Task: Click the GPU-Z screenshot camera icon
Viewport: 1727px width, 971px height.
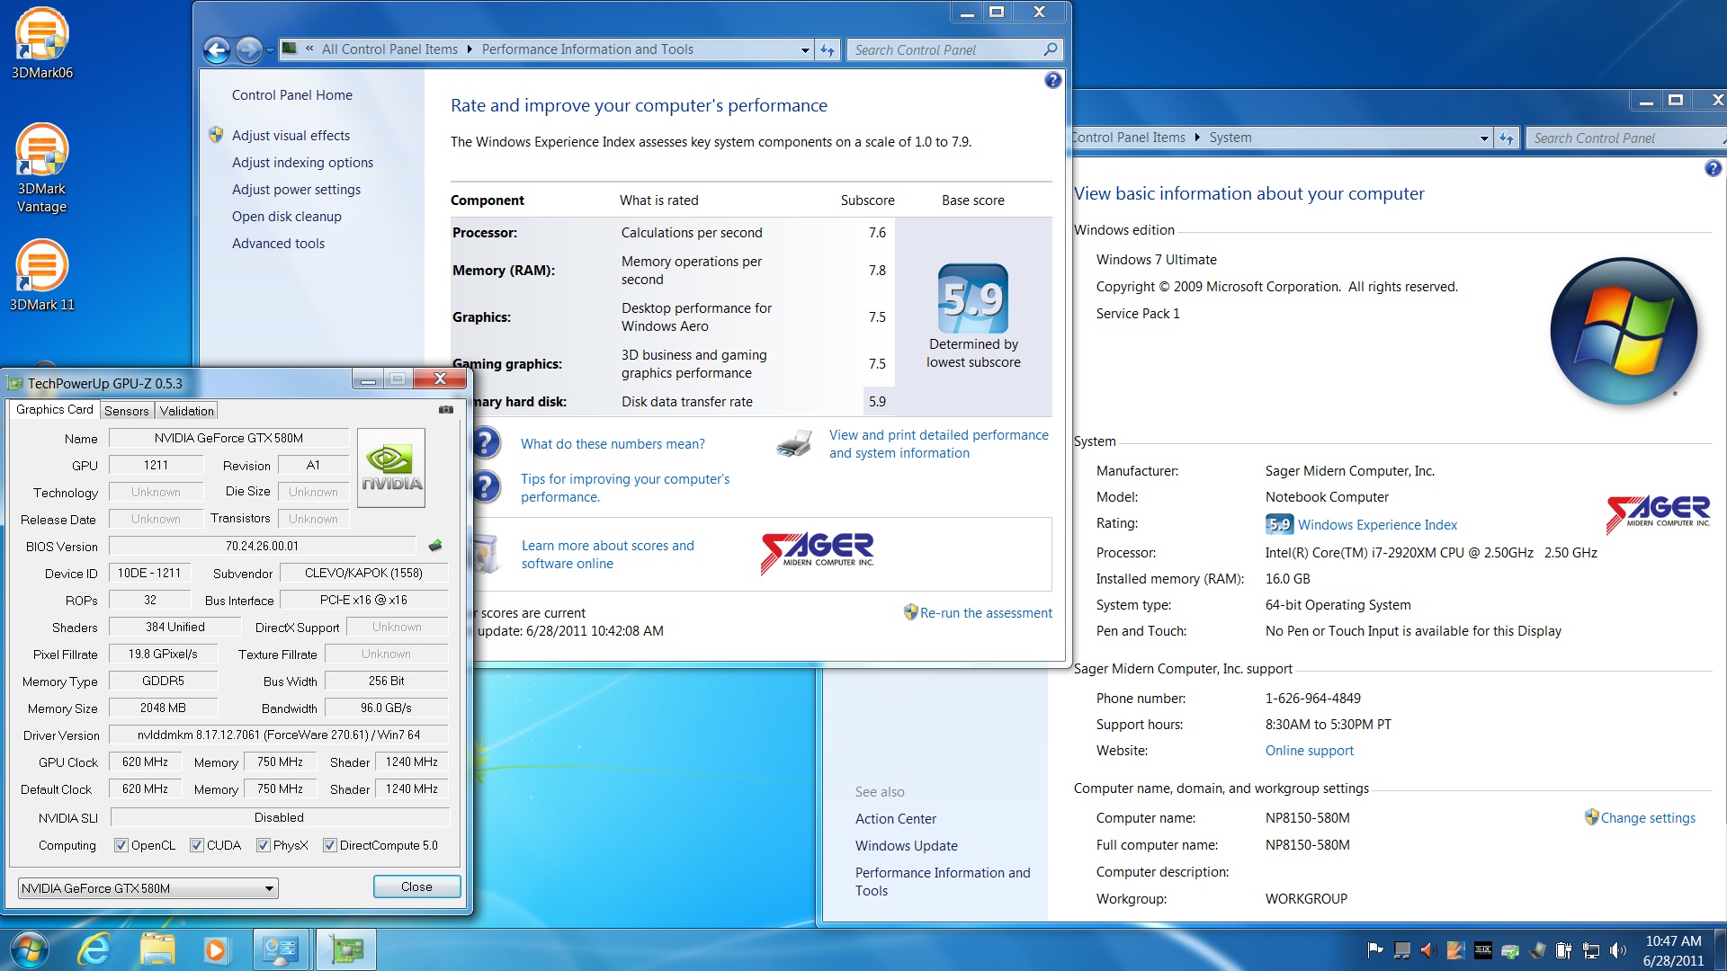Action: [445, 410]
